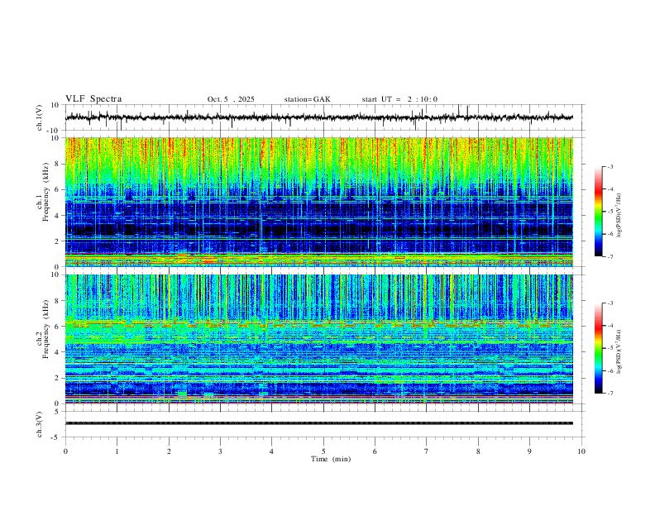Image resolution: width=655 pixels, height=506 pixels.
Task: Select the 'Oct. 5 , 2025' date text
Action: click(x=231, y=99)
